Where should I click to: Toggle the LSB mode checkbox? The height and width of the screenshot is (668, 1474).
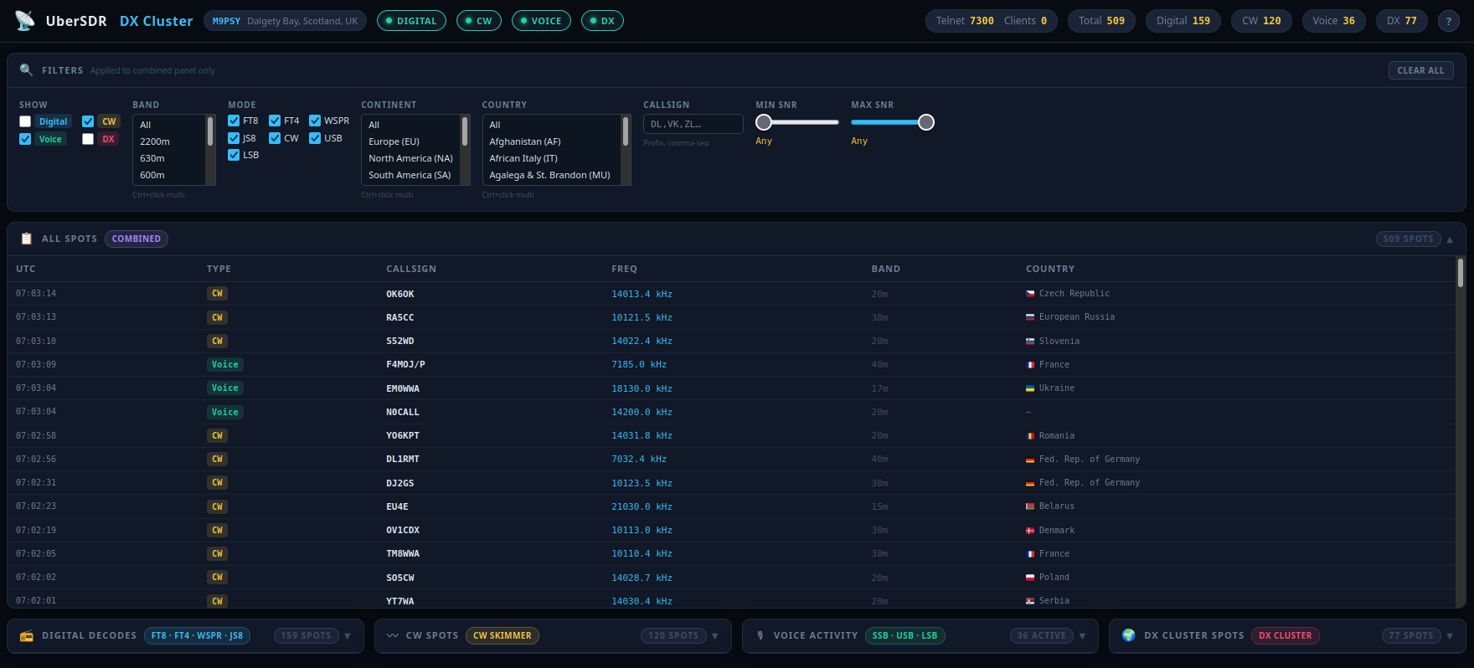click(x=234, y=155)
